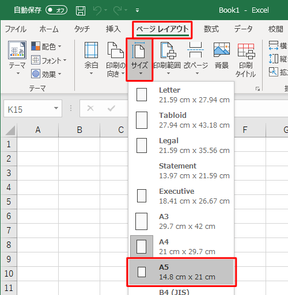Select column B header
Screen dimensions: 288x295
pos(79,130)
